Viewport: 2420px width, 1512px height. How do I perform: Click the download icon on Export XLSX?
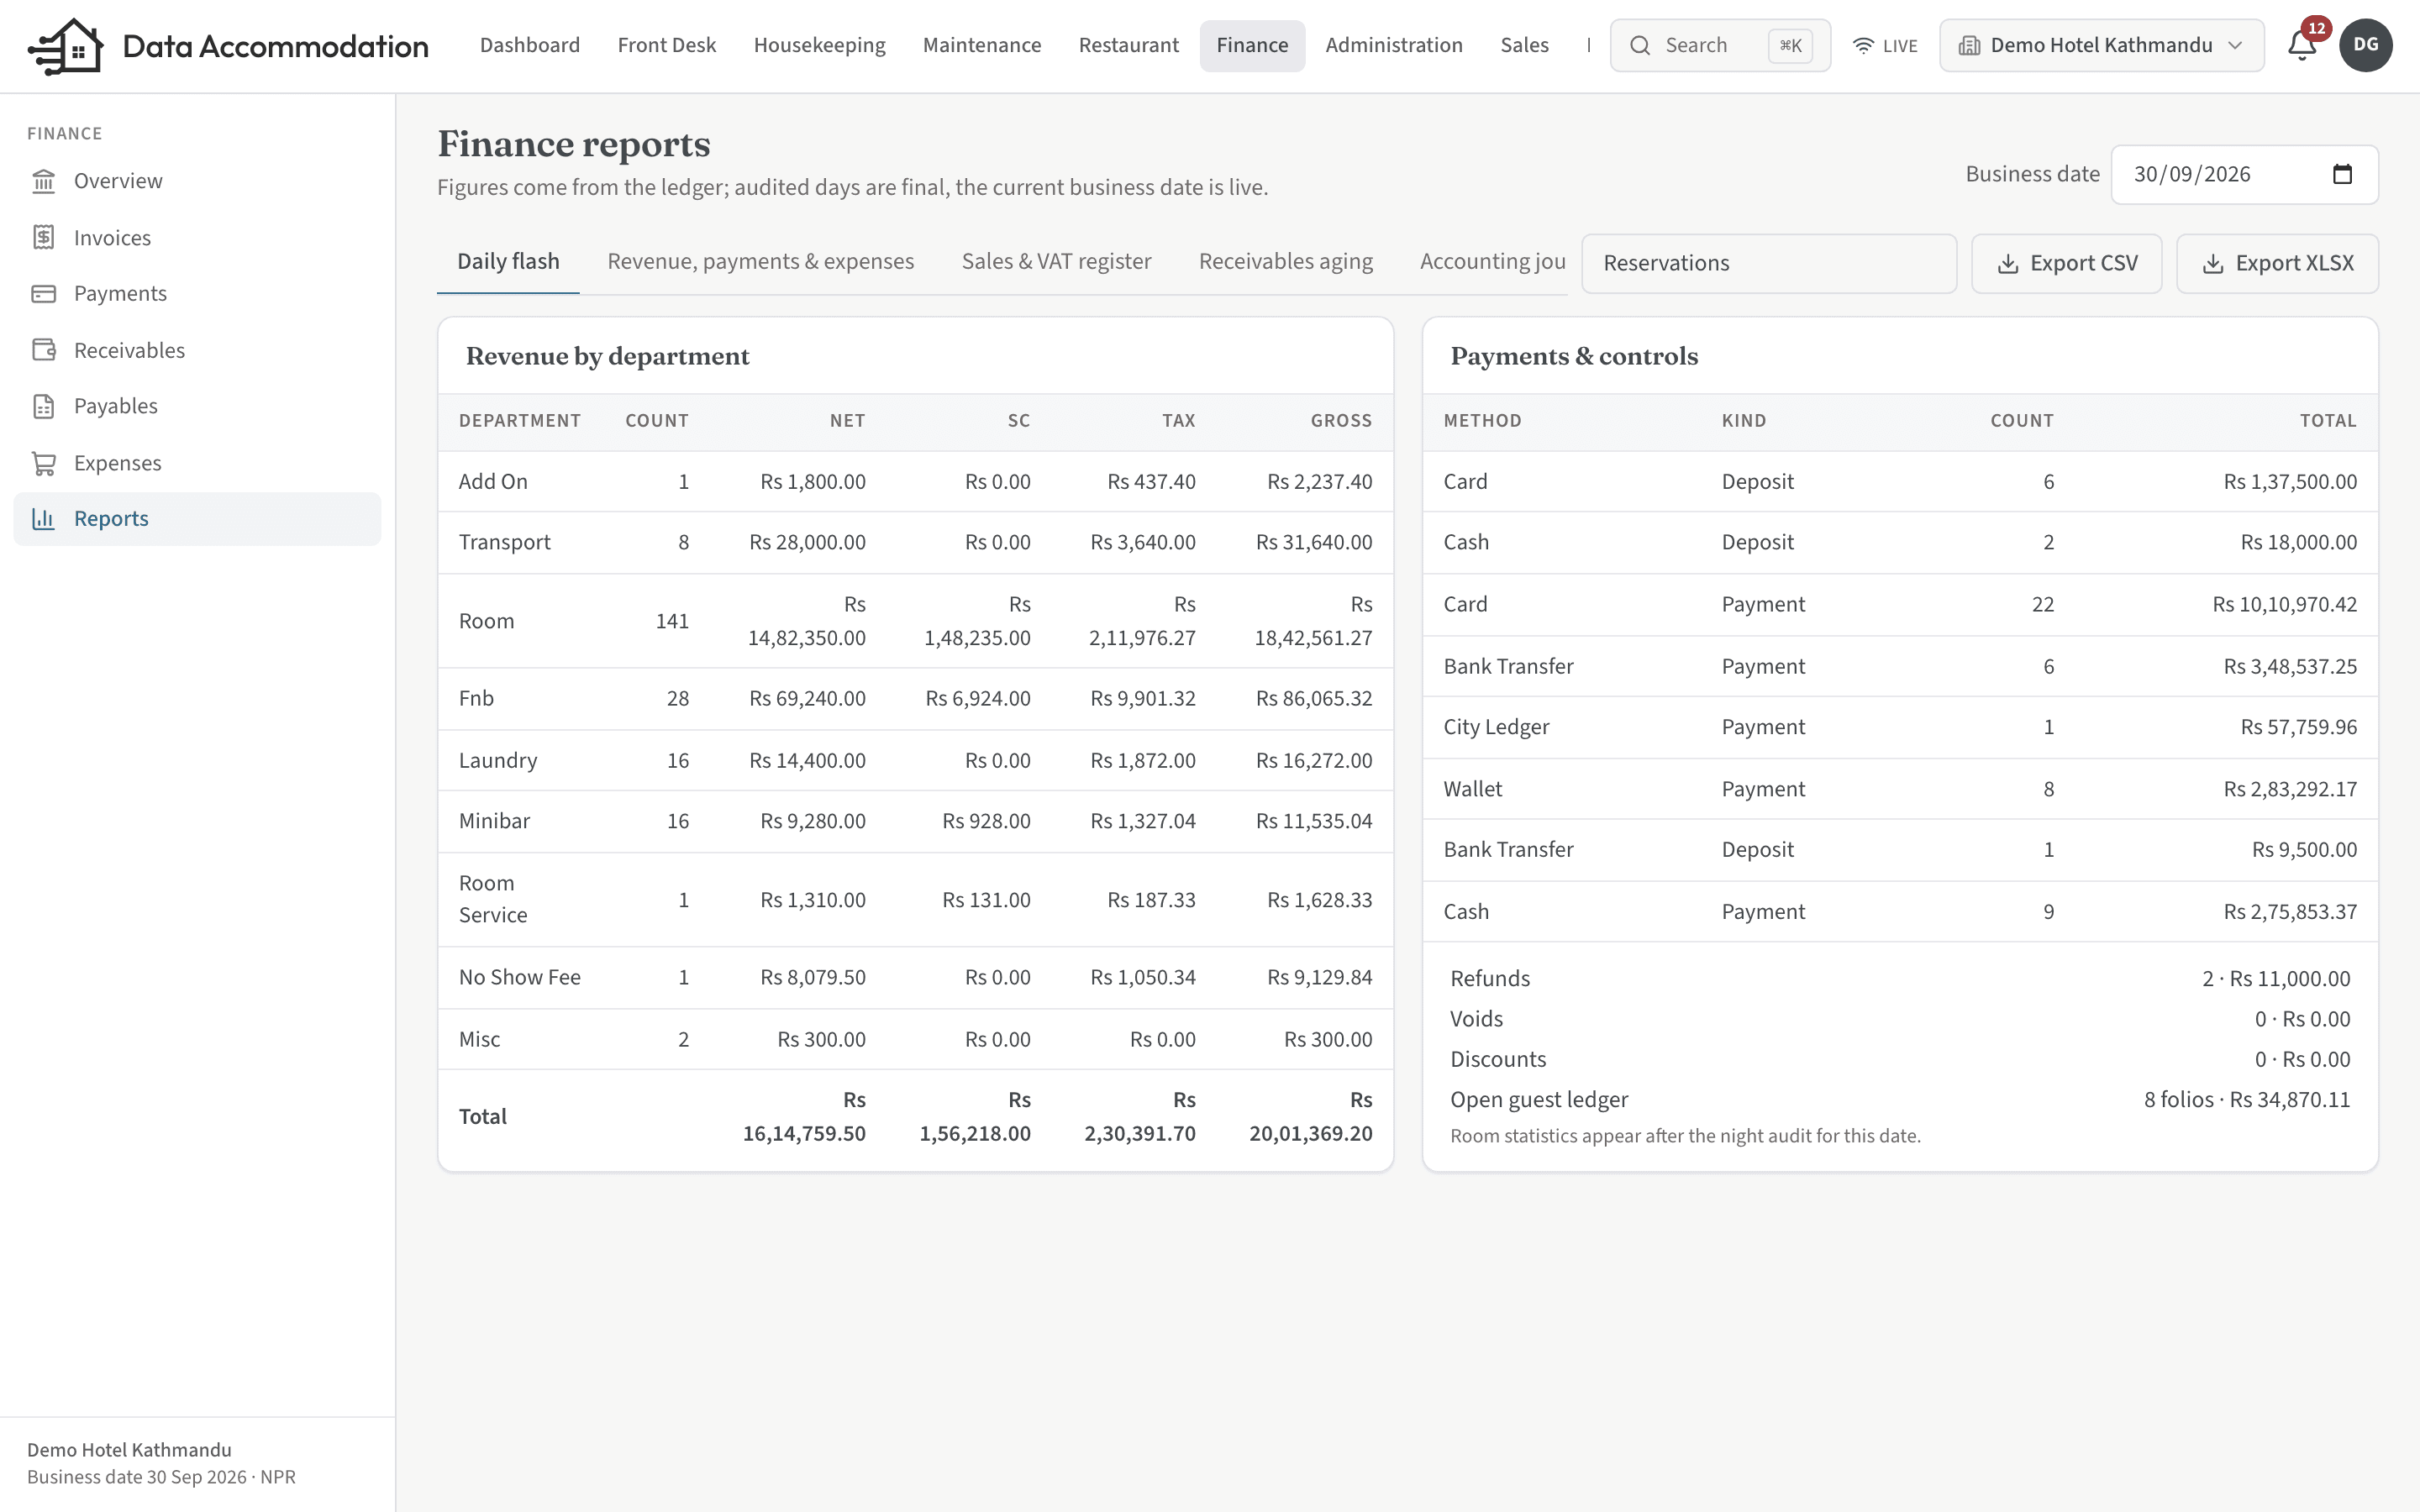2213,263
